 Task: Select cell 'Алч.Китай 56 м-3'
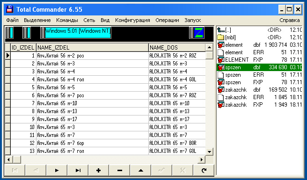pyautogui.click(x=92, y=64)
